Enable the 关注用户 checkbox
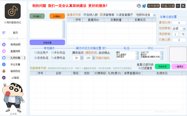 coord(35,53)
